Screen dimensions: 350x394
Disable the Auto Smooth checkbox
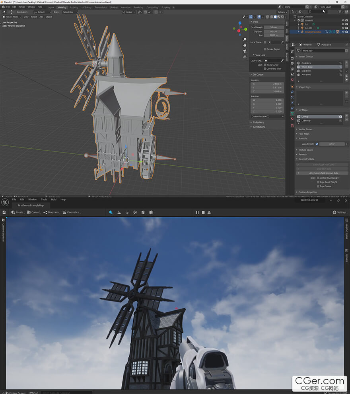(x=317, y=144)
